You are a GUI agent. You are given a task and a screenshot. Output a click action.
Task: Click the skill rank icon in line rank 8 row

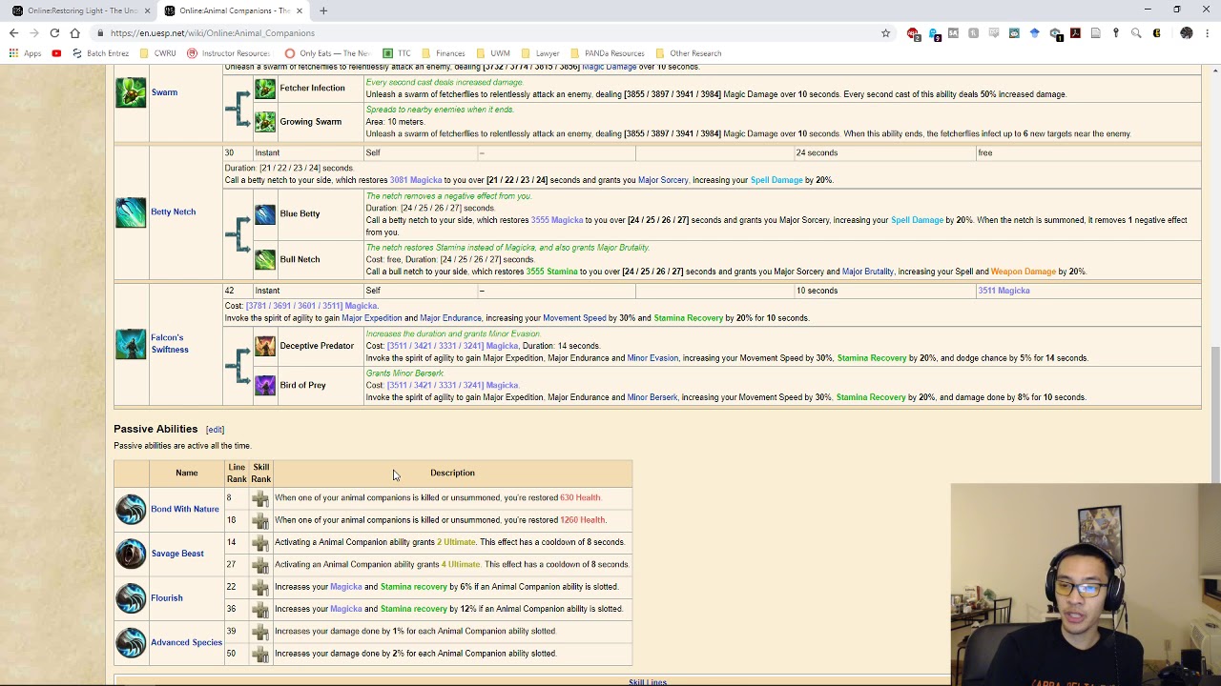(260, 498)
